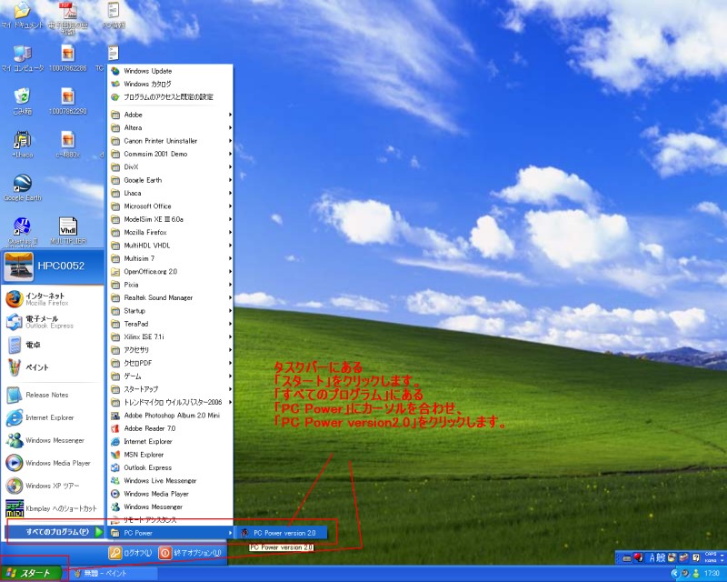The width and height of the screenshot is (727, 582).
Task: Open the Realtek Sound Manager folder
Action: click(170, 297)
